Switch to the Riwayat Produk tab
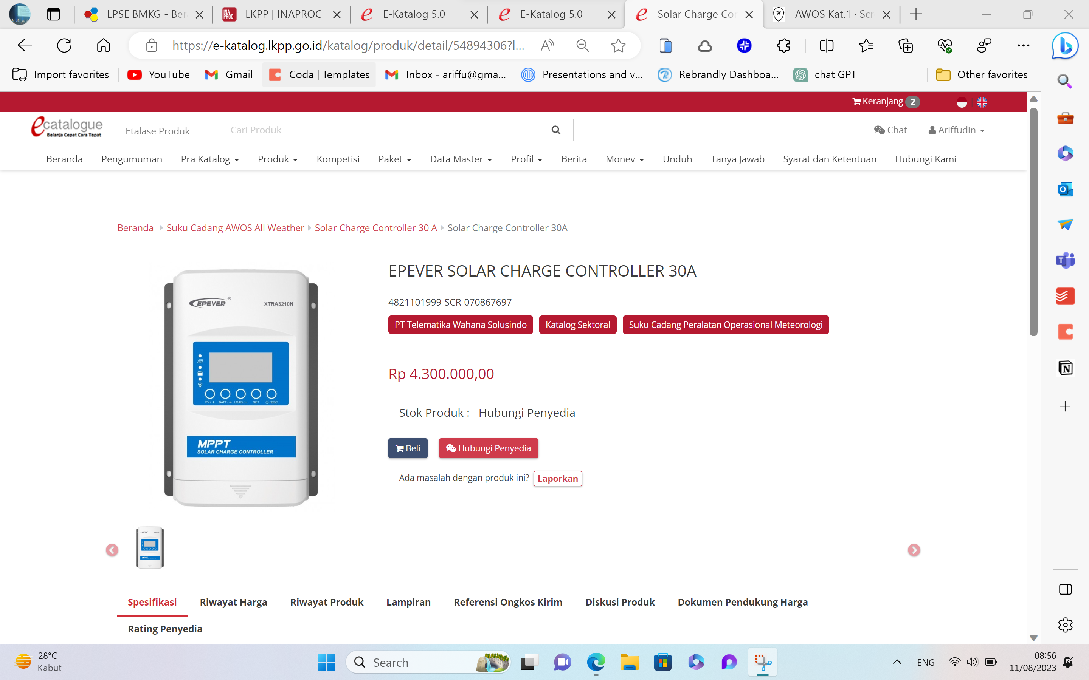Image resolution: width=1089 pixels, height=680 pixels. click(327, 602)
